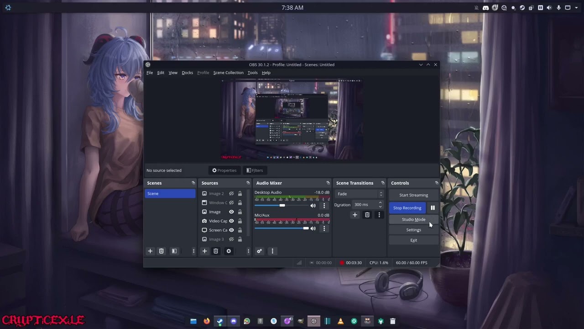Image resolution: width=584 pixels, height=329 pixels.
Task: Click Mic/Aux volume slider
Action: (x=282, y=228)
